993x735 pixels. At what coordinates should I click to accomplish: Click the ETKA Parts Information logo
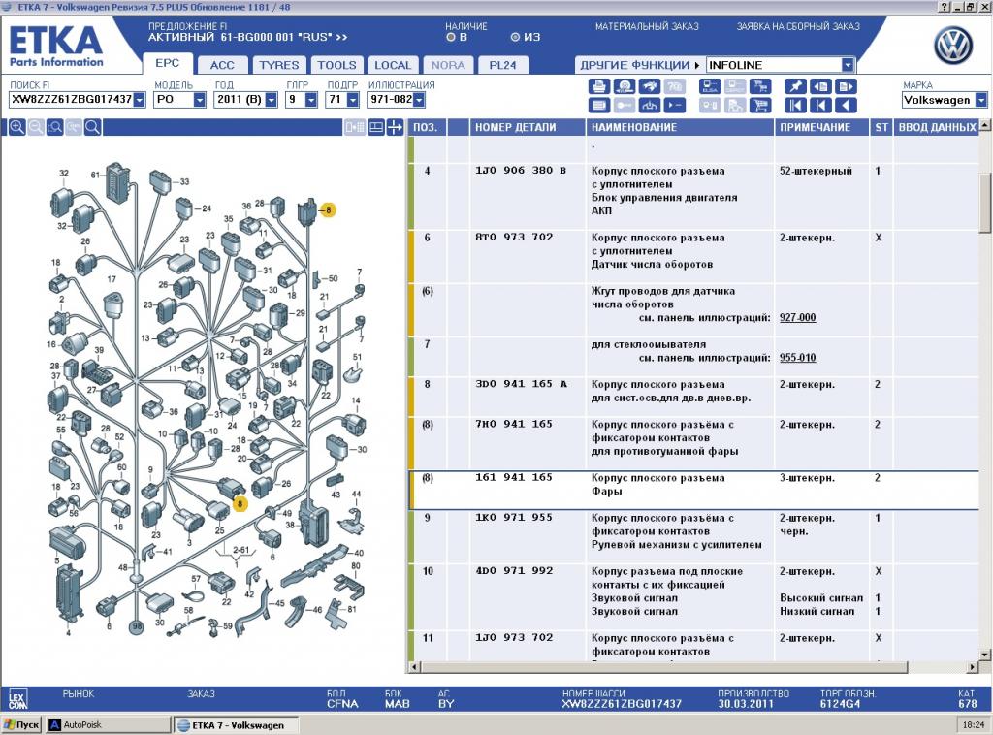[x=55, y=47]
